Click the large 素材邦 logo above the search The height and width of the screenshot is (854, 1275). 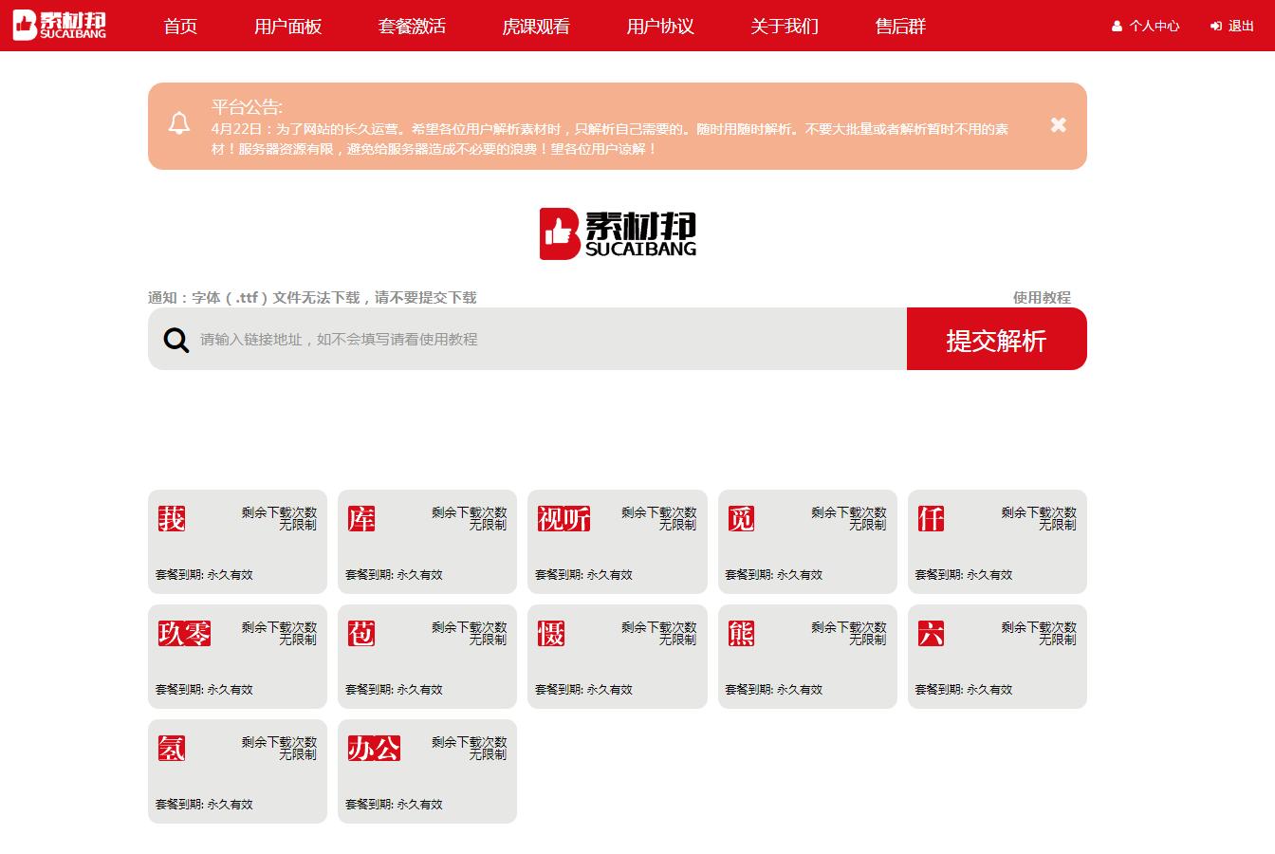point(618,233)
